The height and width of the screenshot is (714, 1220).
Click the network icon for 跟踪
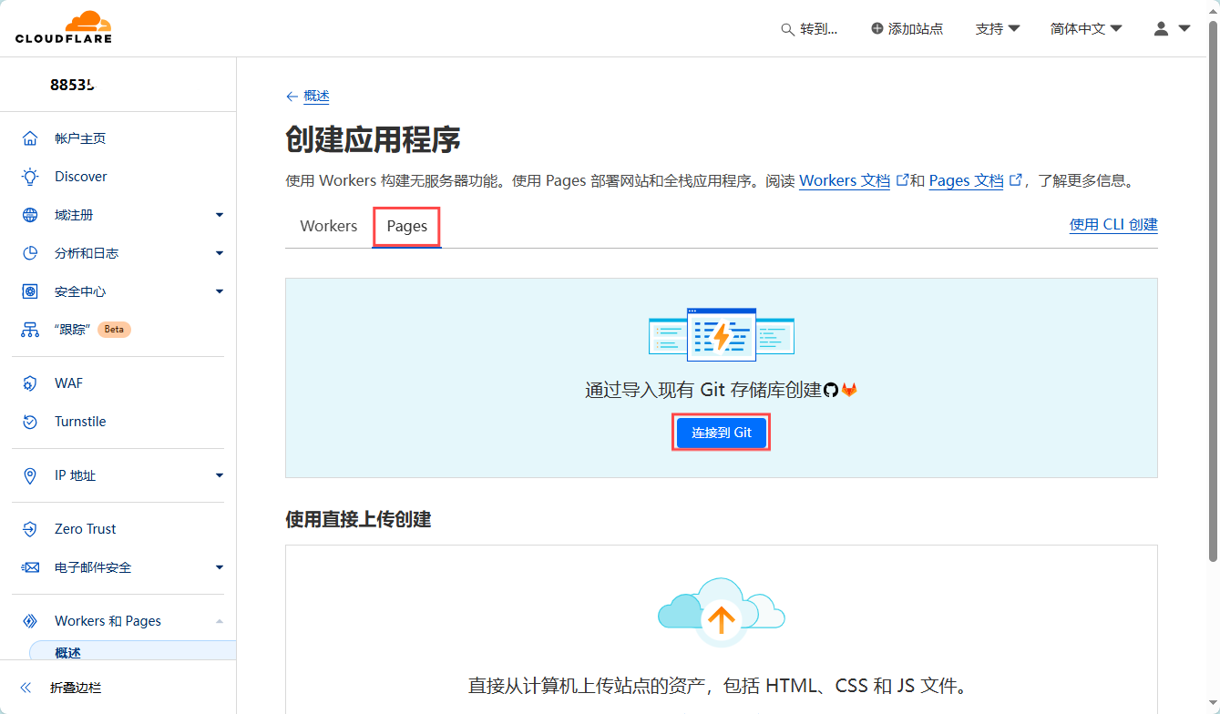pyautogui.click(x=30, y=330)
